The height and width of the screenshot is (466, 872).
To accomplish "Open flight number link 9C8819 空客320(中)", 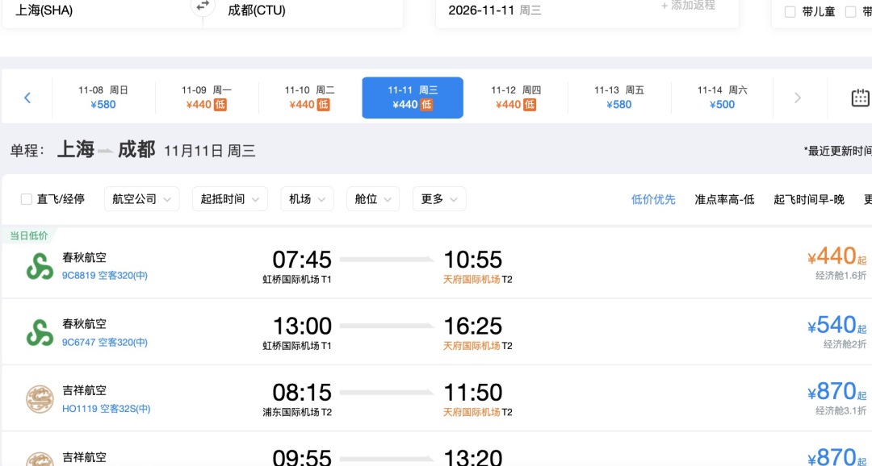I will (105, 276).
